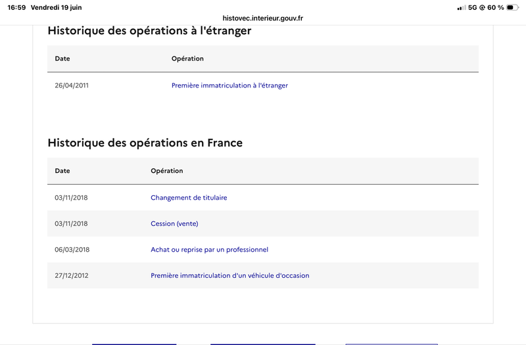
Task: Tap the Vendredi 19 juin date
Action: click(57, 7)
